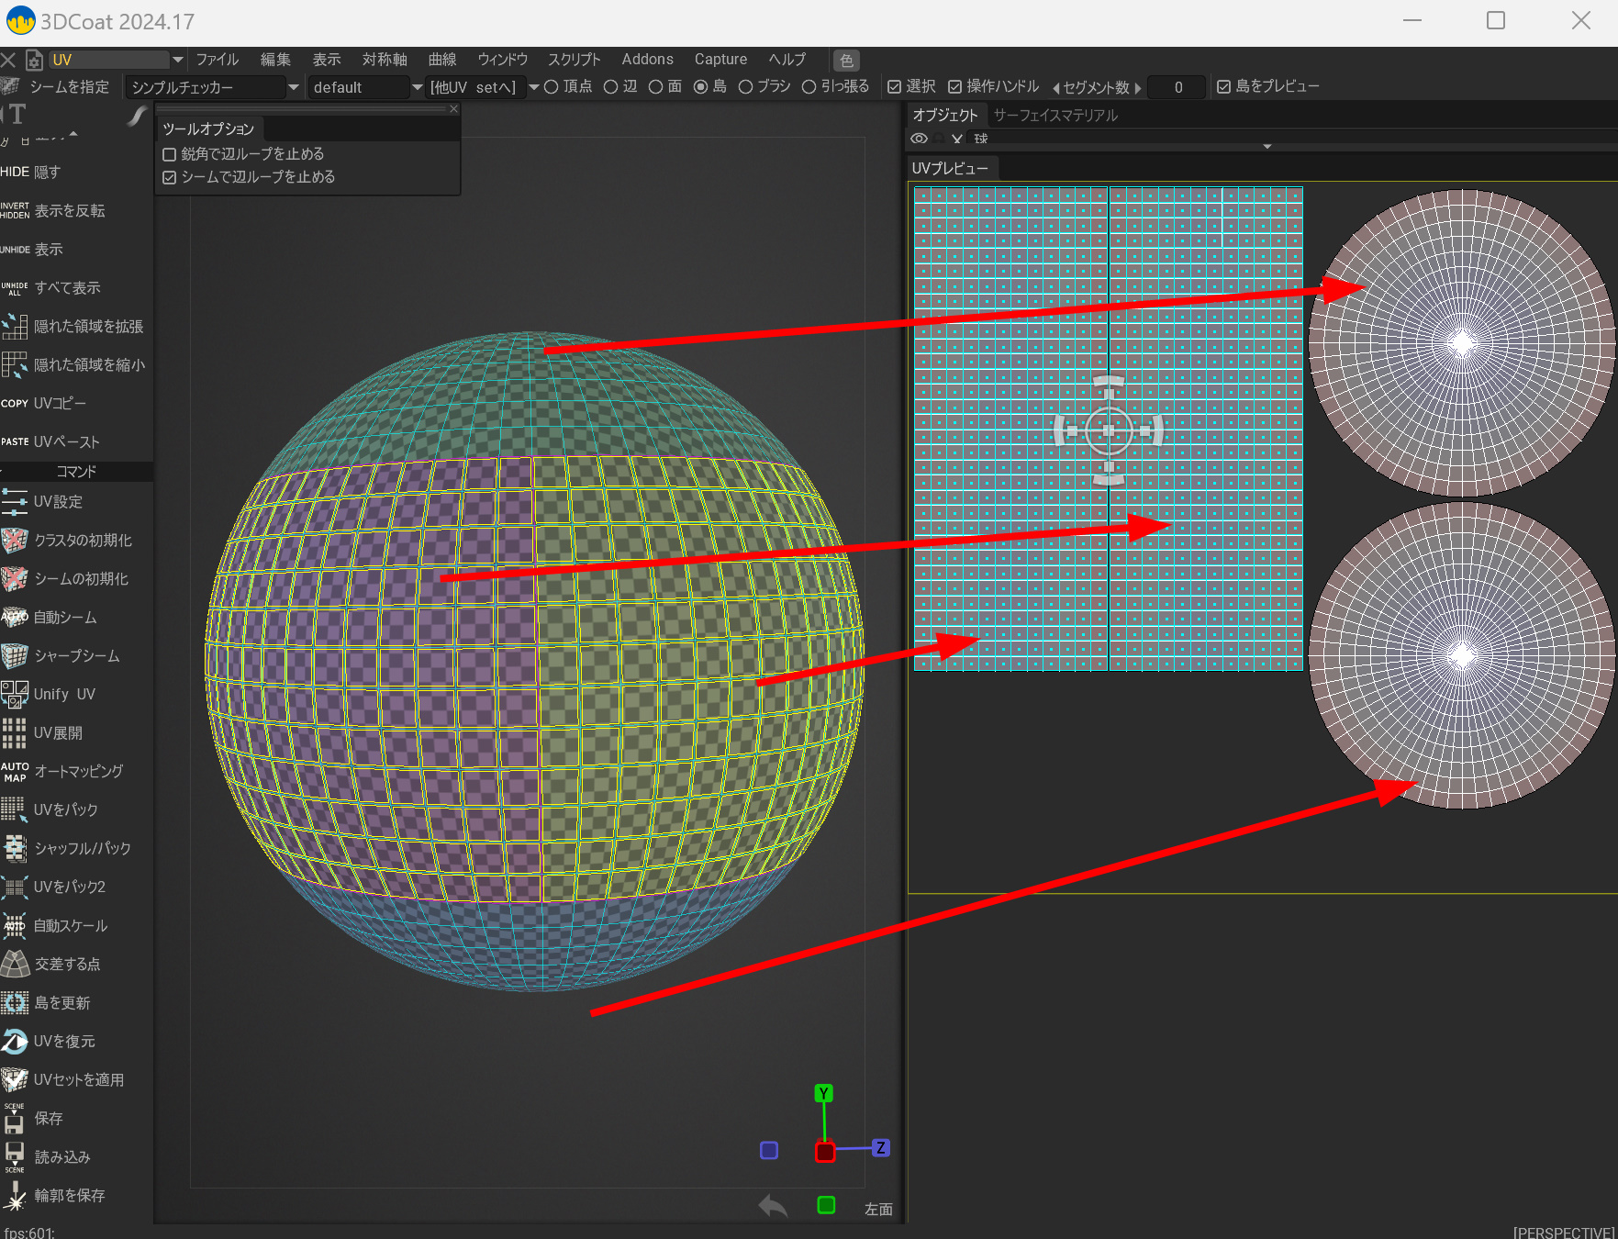Select the 頂点 vertex radio button
Image resolution: width=1618 pixels, height=1239 pixels.
click(552, 86)
